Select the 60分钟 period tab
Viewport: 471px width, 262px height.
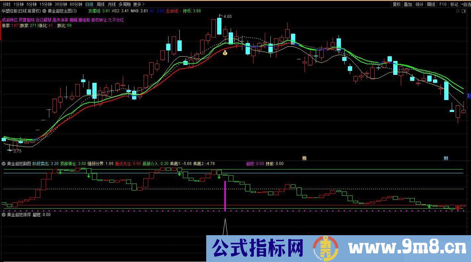point(76,4)
